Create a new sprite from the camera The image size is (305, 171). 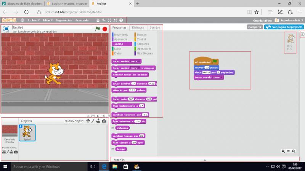tap(104, 121)
